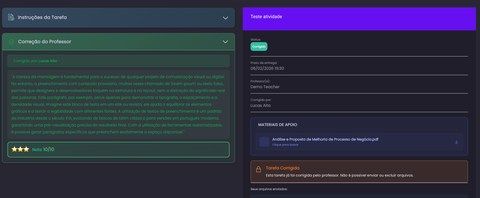The width and height of the screenshot is (480, 198).
Task: Click the Instruções da Tarefa section title
Action: (x=42, y=17)
